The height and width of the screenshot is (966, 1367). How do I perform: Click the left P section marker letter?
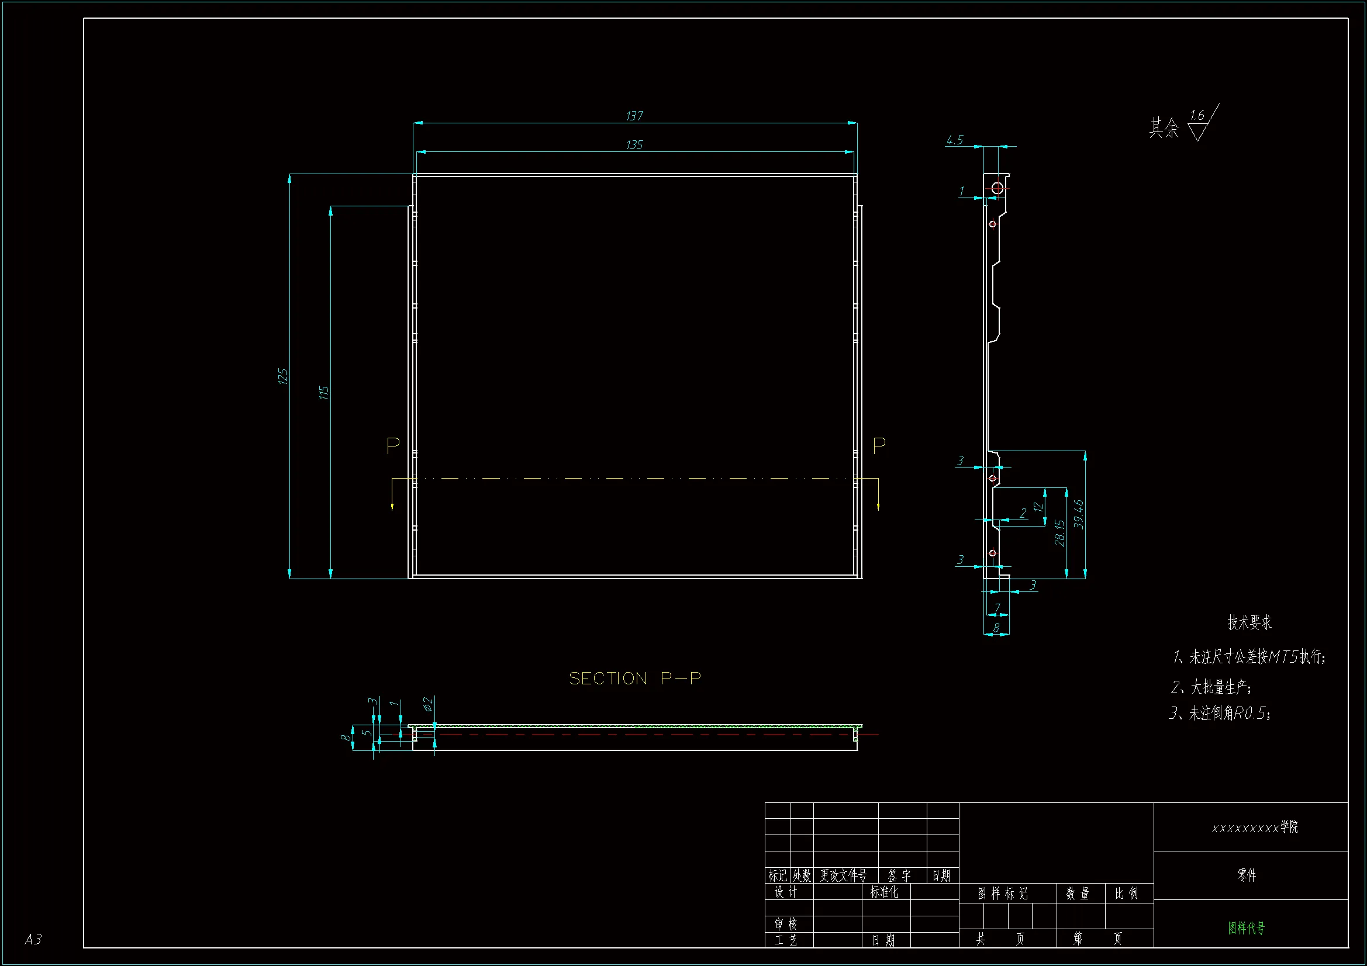click(x=393, y=445)
